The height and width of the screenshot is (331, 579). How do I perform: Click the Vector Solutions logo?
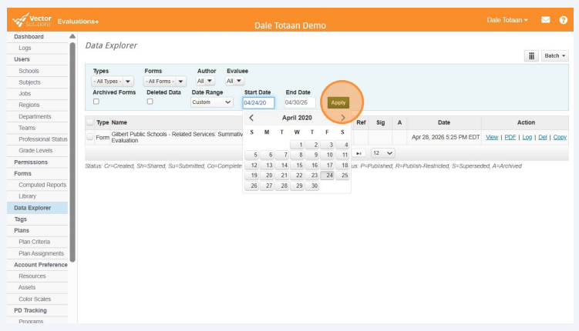tap(32, 20)
